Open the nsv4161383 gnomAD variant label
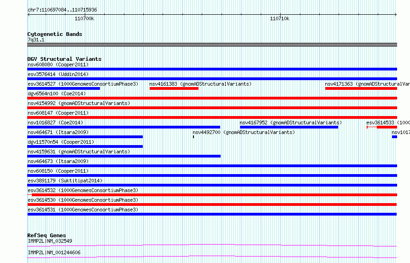The width and height of the screenshot is (410, 263). 200,84
